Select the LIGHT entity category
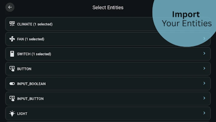Viewport: 216px width, 122px height. [x=22, y=113]
